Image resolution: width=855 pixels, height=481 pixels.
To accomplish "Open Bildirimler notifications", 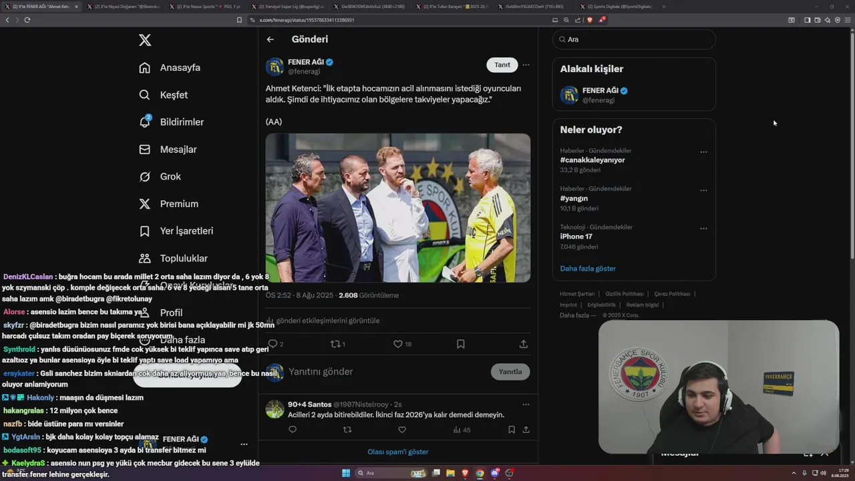I will tap(172, 122).
